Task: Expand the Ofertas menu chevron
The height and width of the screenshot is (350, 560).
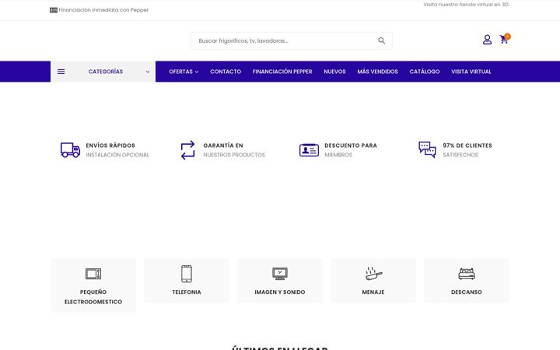Action: coord(197,72)
